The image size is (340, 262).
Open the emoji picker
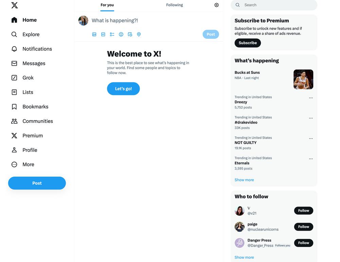pyautogui.click(x=121, y=34)
